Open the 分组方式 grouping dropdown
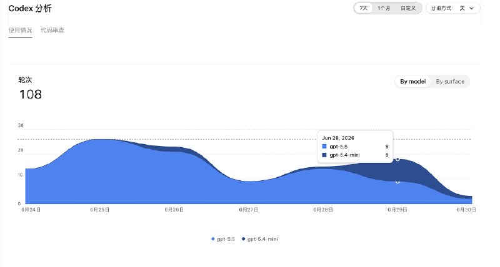This screenshot has height=267, width=500. (x=452, y=8)
